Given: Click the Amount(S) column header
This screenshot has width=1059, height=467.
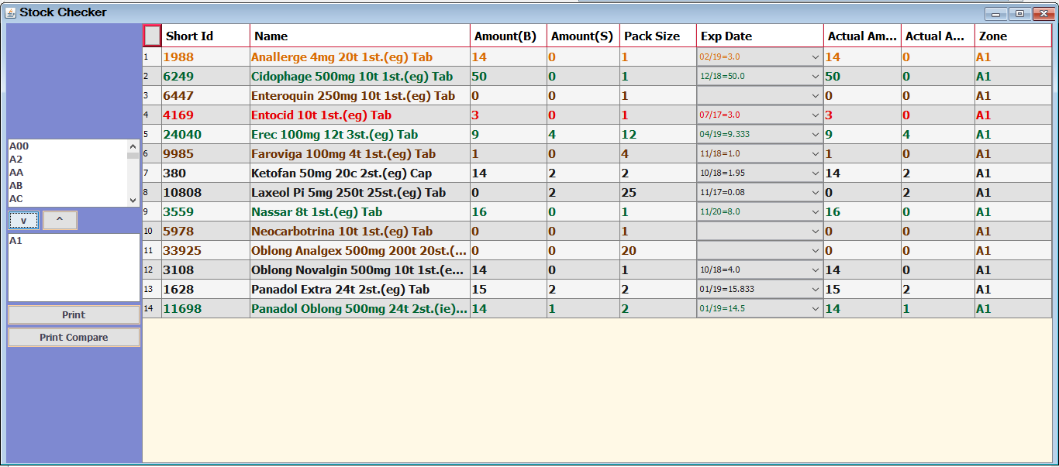Looking at the screenshot, I should click(583, 36).
